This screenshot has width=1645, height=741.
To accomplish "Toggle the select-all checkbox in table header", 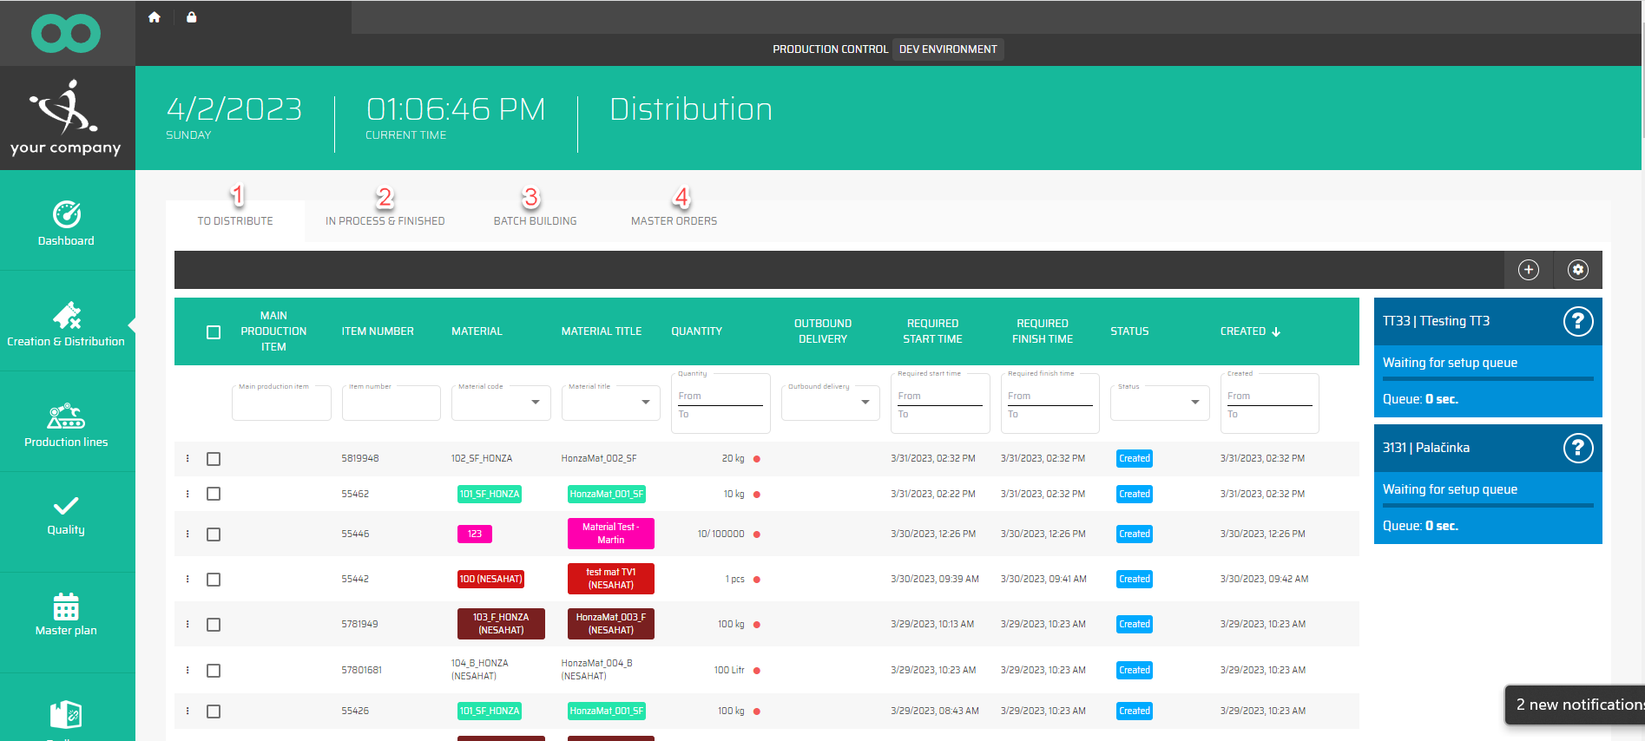I will (x=214, y=332).
